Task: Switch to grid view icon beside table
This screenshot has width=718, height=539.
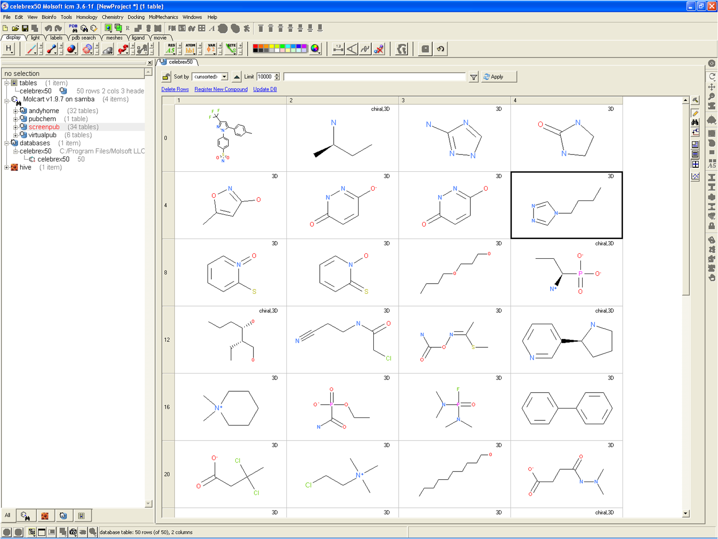Action: pyautogui.click(x=696, y=165)
